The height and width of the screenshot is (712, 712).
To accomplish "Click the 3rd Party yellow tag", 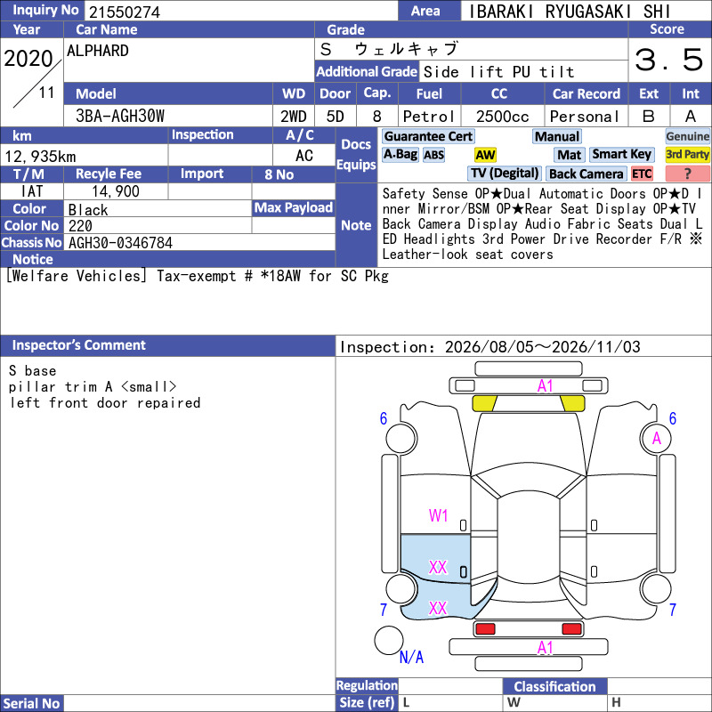I will point(687,155).
